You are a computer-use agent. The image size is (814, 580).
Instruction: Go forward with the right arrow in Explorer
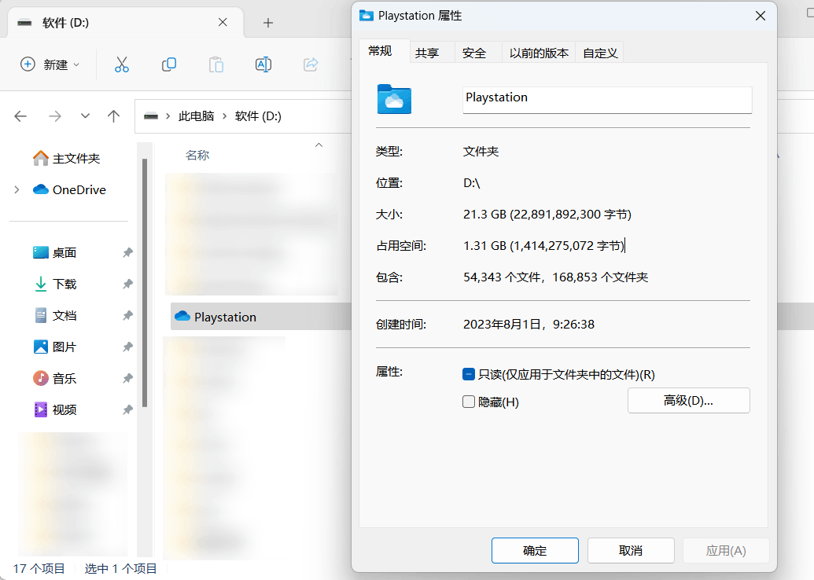tap(54, 116)
